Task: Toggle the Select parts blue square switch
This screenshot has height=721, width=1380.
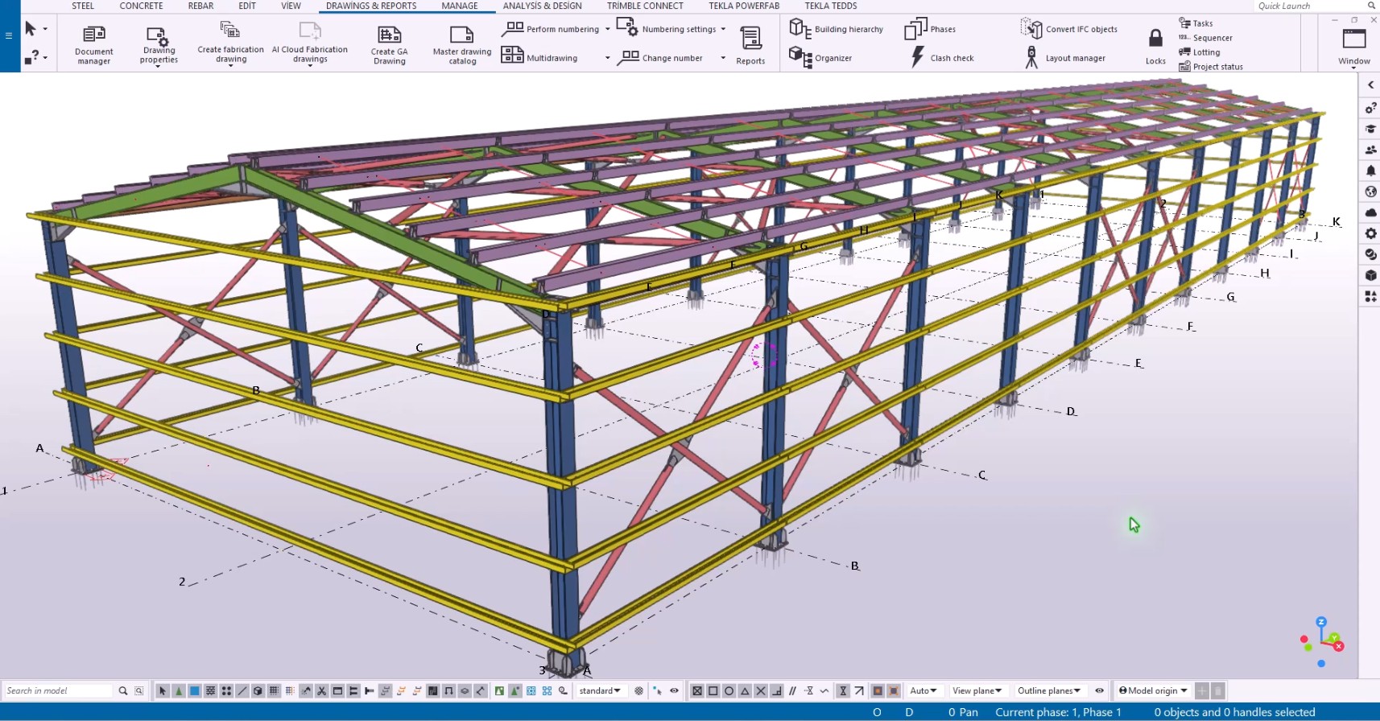Action: 194,690
